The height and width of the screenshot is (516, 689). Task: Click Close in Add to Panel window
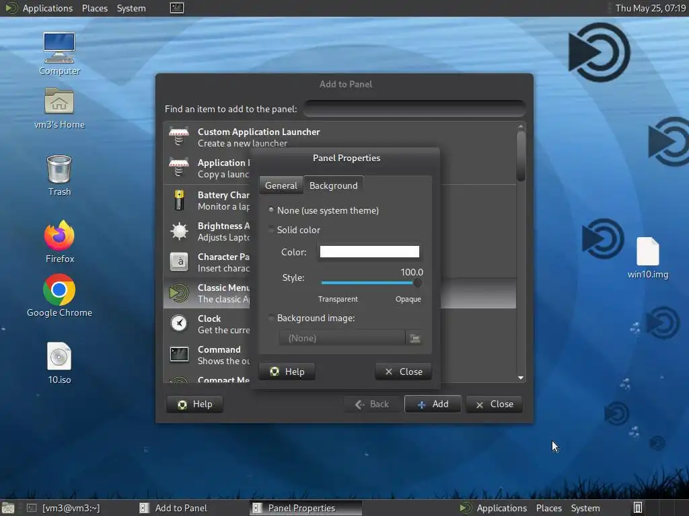[x=495, y=404]
